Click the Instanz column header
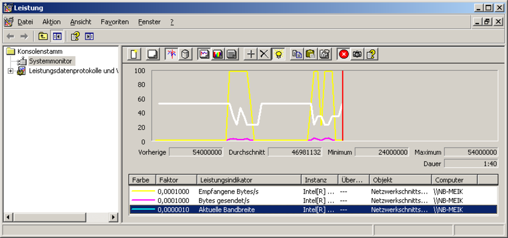The image size is (508, 238). pyautogui.click(x=320, y=180)
